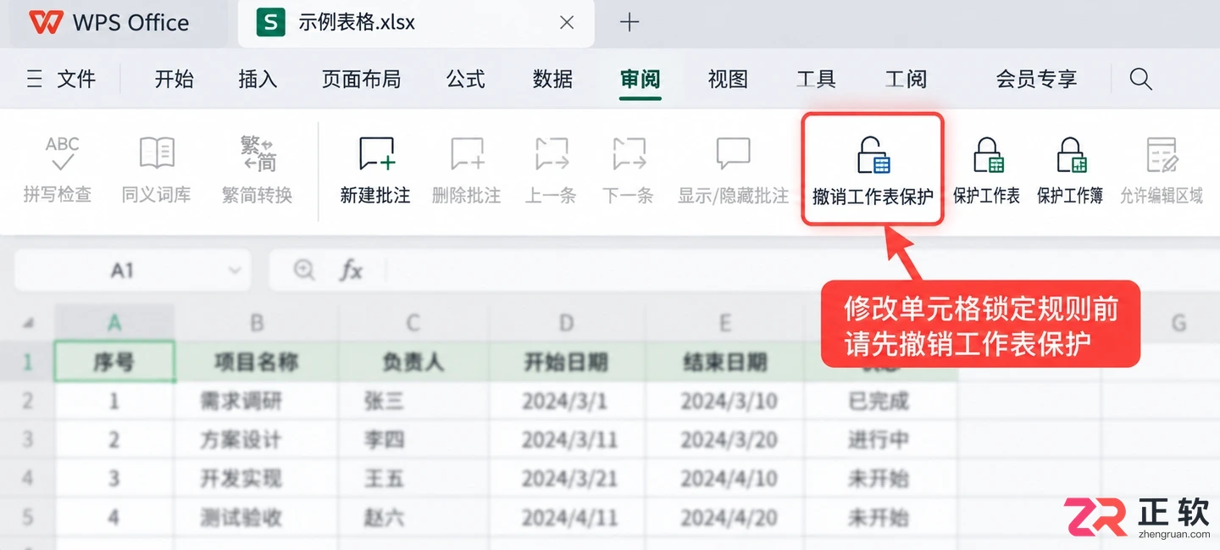Click the search magnifier icon in menu bar
Viewport: 1220px width, 550px height.
[x=1141, y=80]
